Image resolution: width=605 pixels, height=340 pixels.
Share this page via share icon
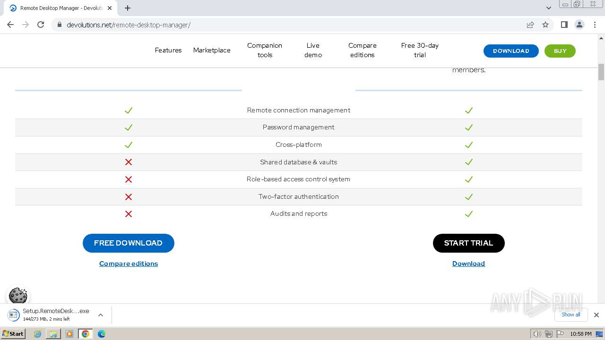pos(530,25)
